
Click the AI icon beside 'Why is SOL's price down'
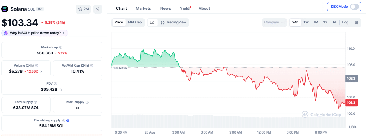pyautogui.click(x=6, y=33)
